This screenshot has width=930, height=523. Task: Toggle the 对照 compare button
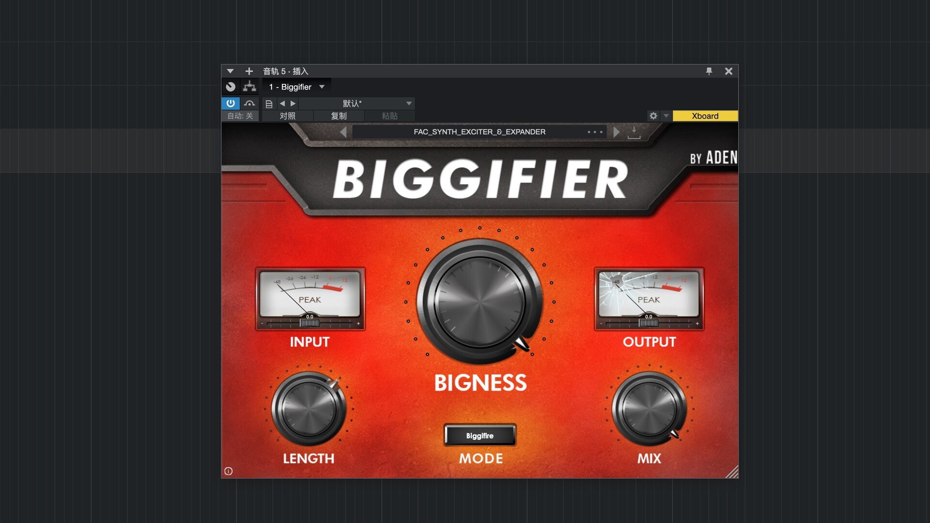click(x=287, y=116)
